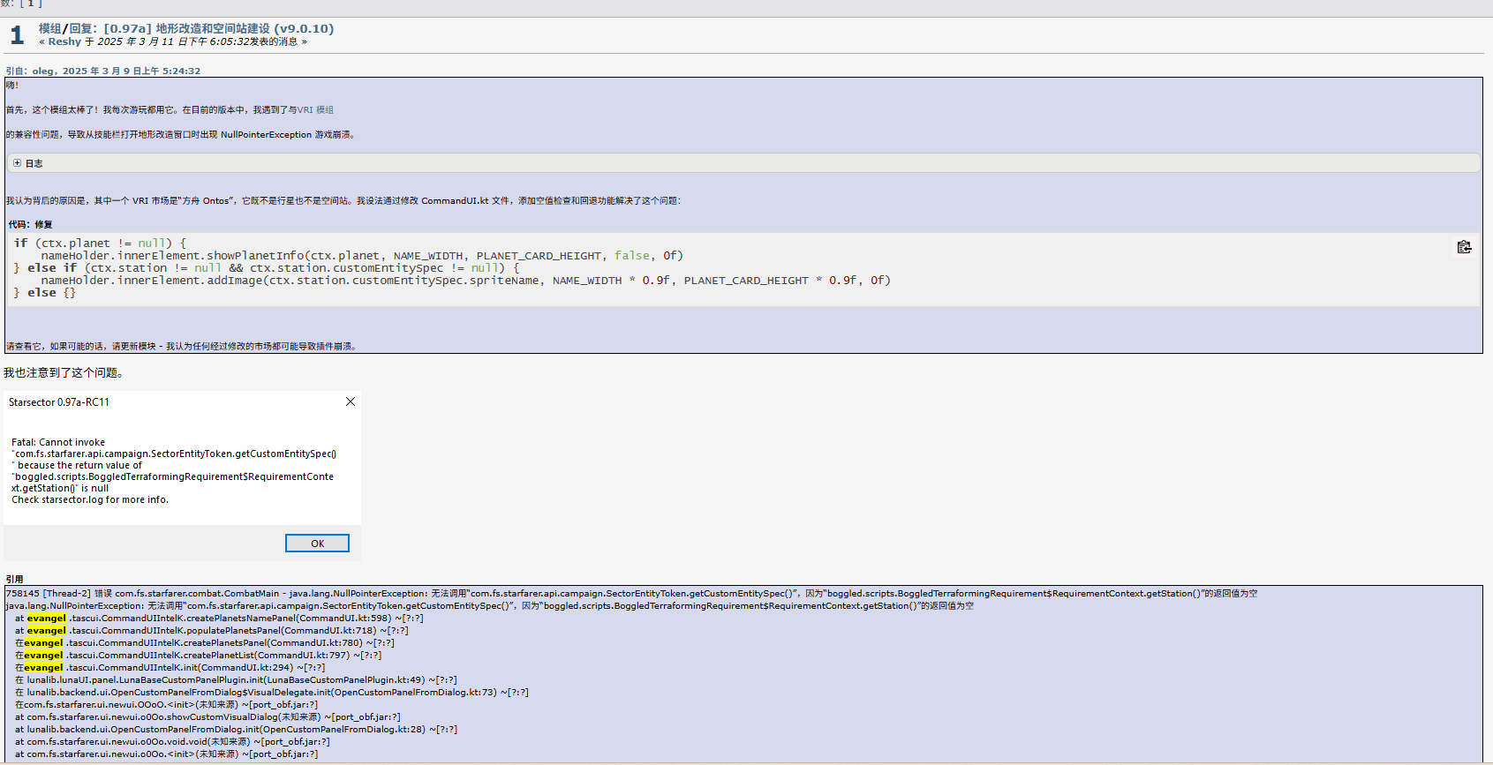This screenshot has height=765, width=1493.
Task: Click the lunalib.lunaUI.panel stack trace line
Action: (x=236, y=680)
